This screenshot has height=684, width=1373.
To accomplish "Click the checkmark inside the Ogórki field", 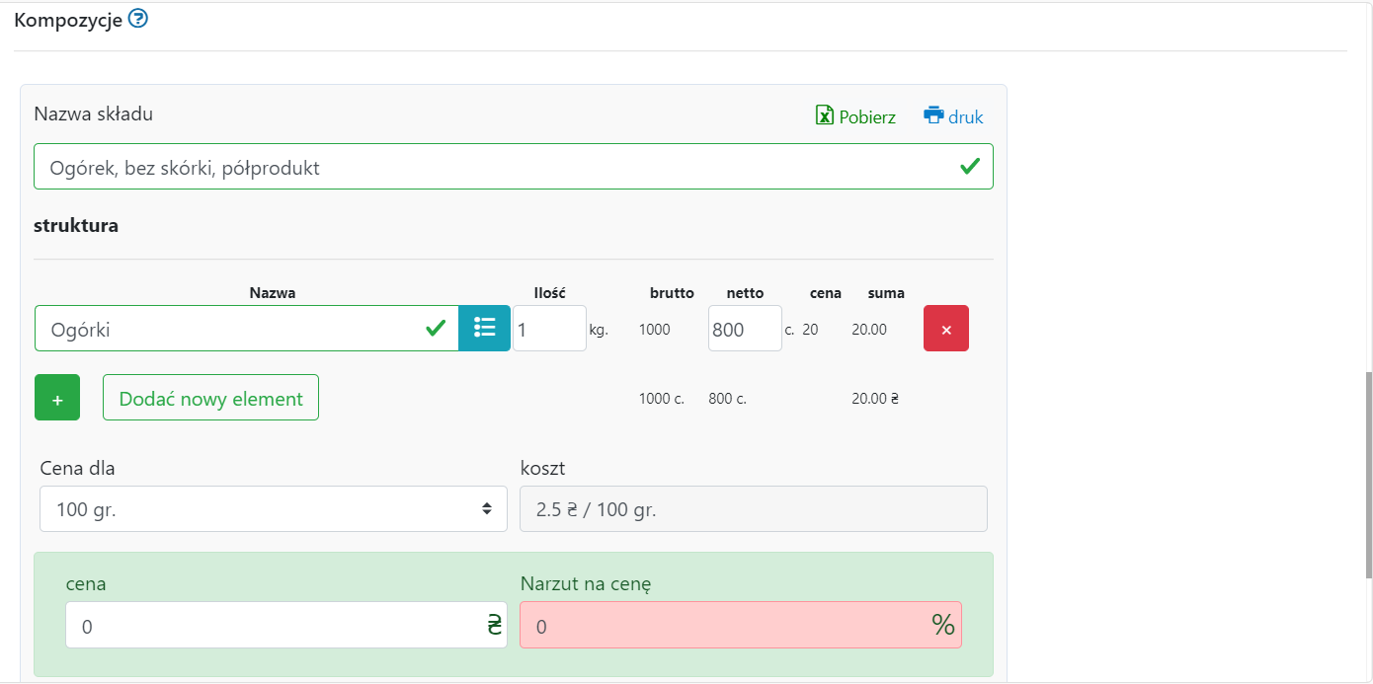I will (435, 329).
